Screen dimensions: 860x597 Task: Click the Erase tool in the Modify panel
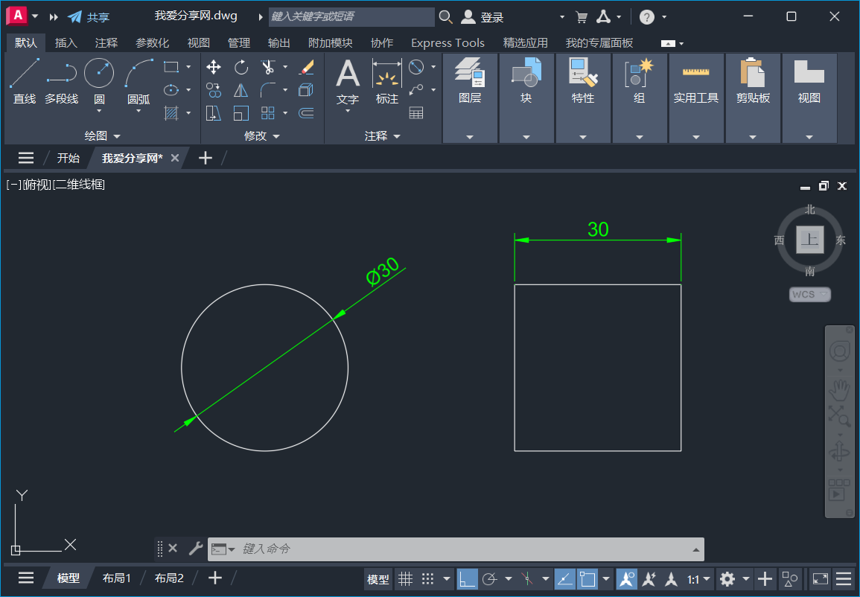point(308,67)
